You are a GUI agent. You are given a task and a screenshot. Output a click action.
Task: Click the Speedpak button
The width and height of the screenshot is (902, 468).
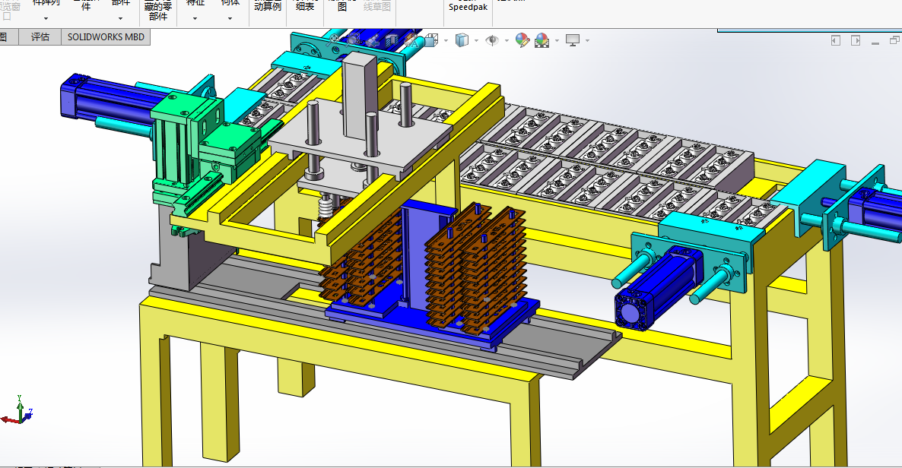coord(468,7)
